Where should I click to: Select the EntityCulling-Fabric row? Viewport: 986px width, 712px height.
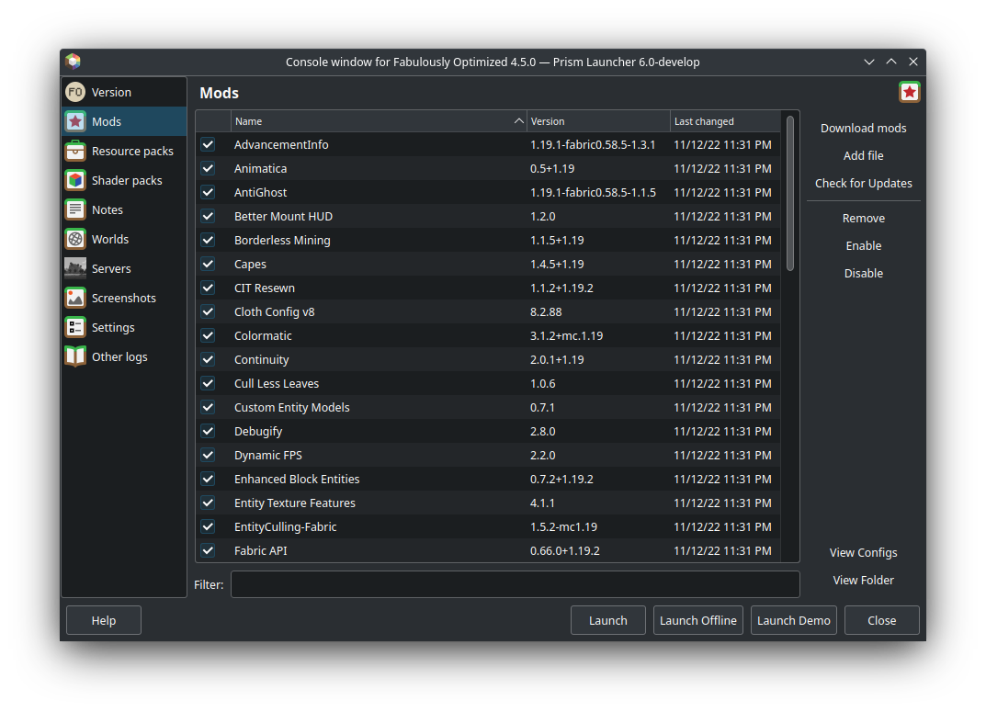coord(488,526)
